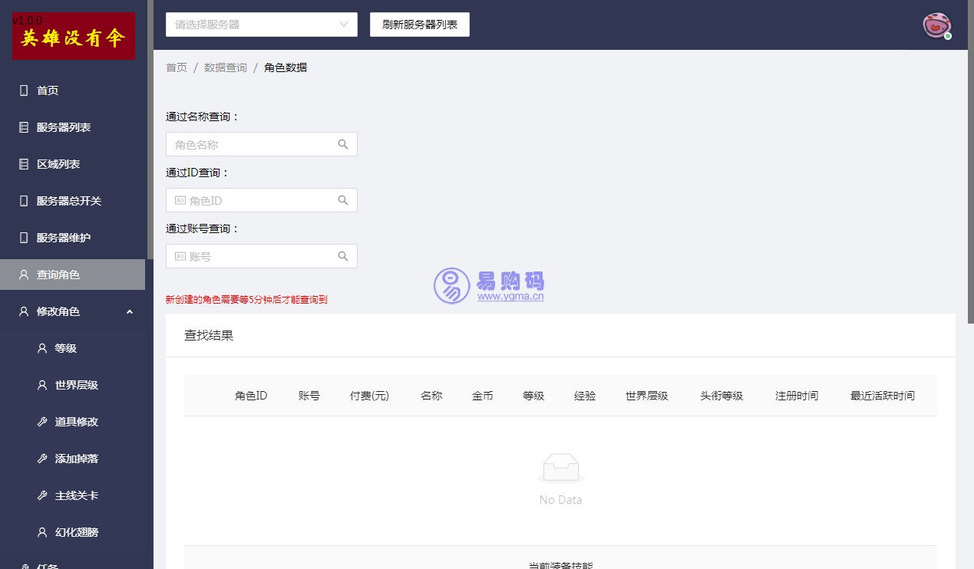Click the search icon in 角色名称 field
This screenshot has height=569, width=974.
click(x=343, y=144)
